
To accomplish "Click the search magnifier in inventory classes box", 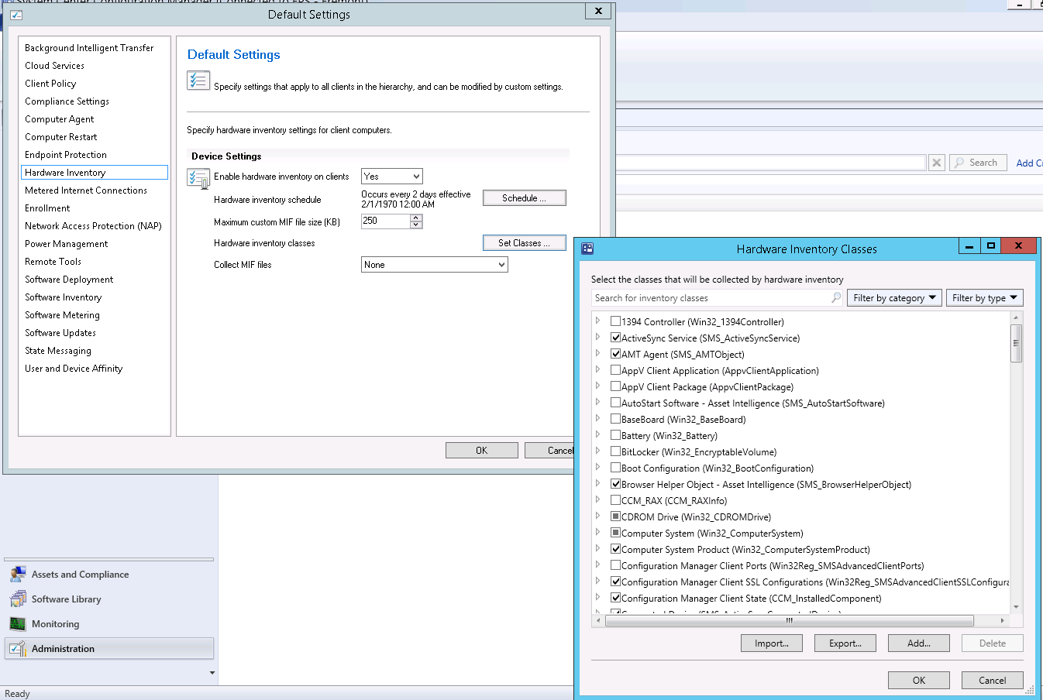I will pyautogui.click(x=836, y=298).
